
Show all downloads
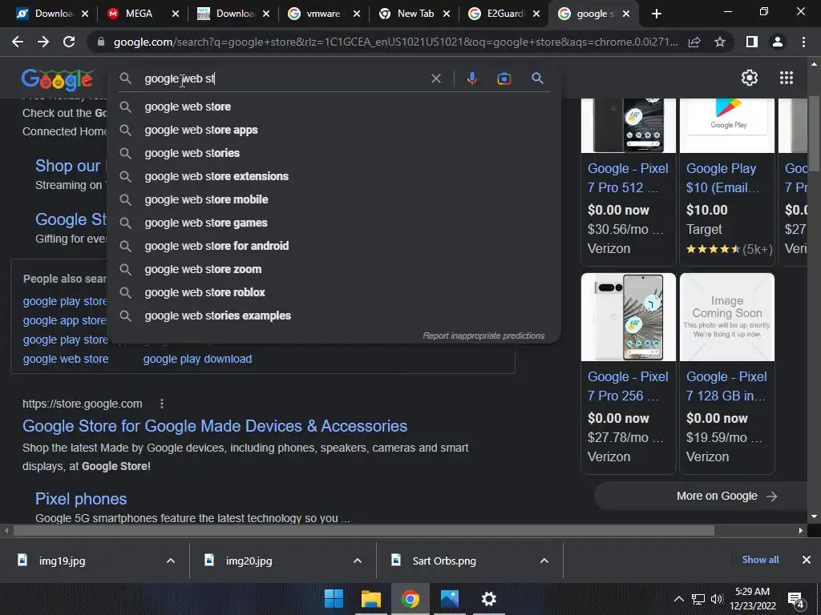[x=760, y=560]
